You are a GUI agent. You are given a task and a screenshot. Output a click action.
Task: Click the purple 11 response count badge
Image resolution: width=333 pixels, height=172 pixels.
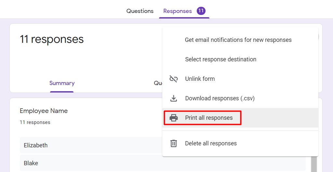201,11
